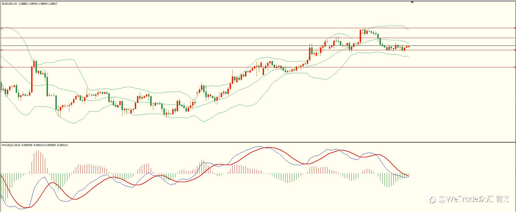This screenshot has height=212, width=516.
Task: Click the EURUSD,H4 chart title text
Action: point(9,4)
